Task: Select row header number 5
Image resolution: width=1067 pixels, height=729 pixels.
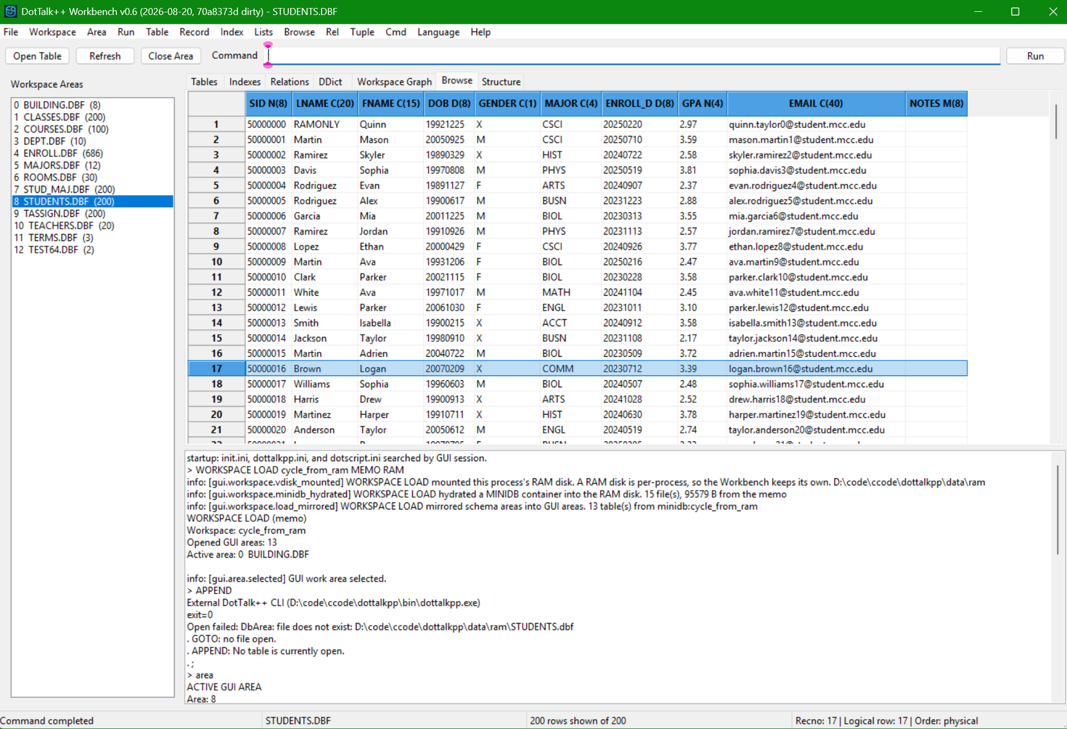Action: 217,186
